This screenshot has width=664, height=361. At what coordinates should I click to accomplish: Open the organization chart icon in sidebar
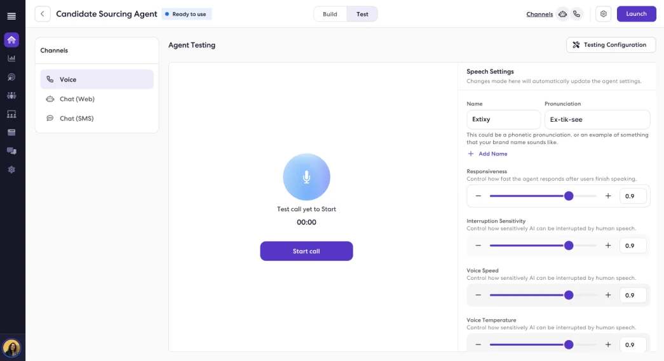point(11,114)
